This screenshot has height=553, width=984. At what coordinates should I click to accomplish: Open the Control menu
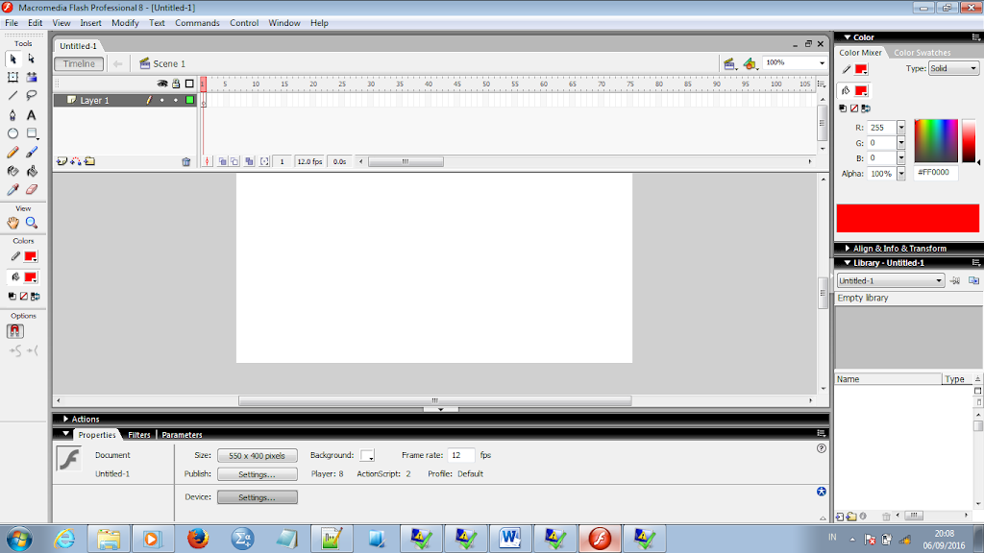244,23
